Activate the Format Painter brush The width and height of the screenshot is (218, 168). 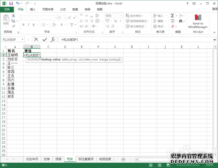(x=14, y=26)
